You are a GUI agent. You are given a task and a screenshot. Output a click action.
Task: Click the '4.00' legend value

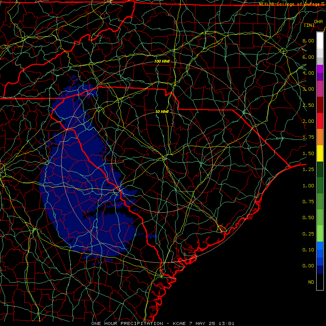click(308, 73)
